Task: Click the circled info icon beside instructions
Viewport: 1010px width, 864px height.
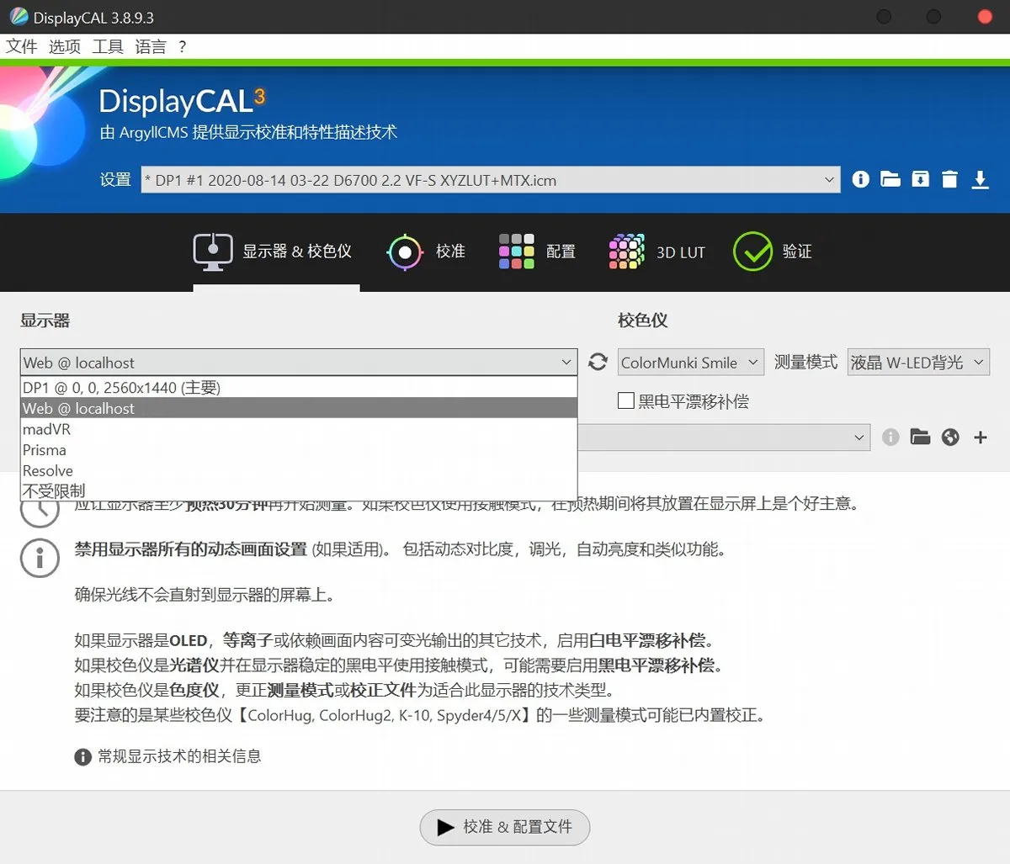Action: pos(40,558)
